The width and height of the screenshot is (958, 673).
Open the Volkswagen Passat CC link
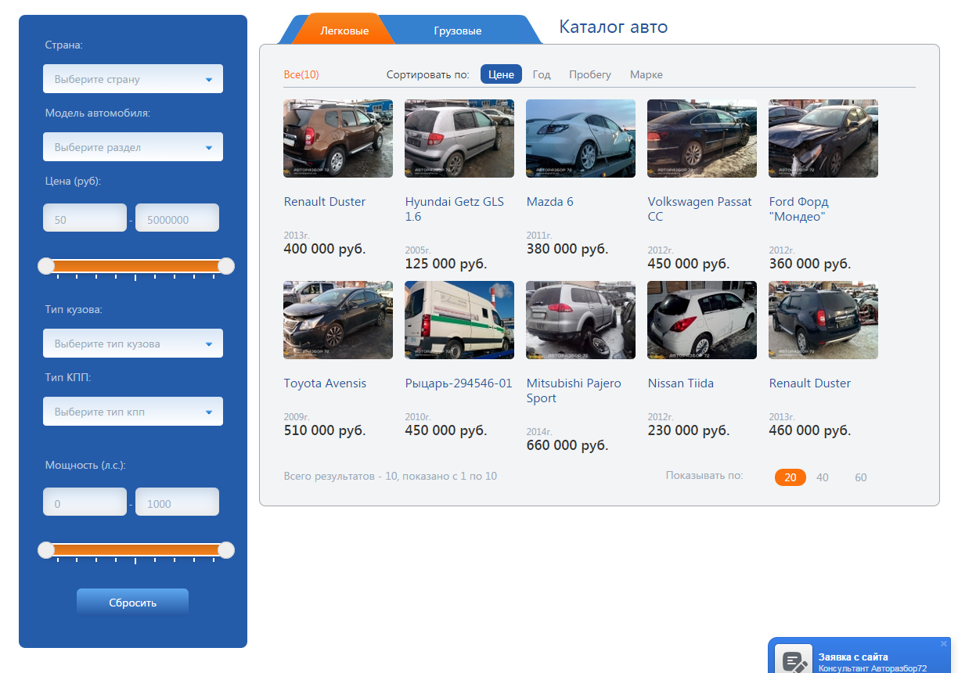point(700,209)
